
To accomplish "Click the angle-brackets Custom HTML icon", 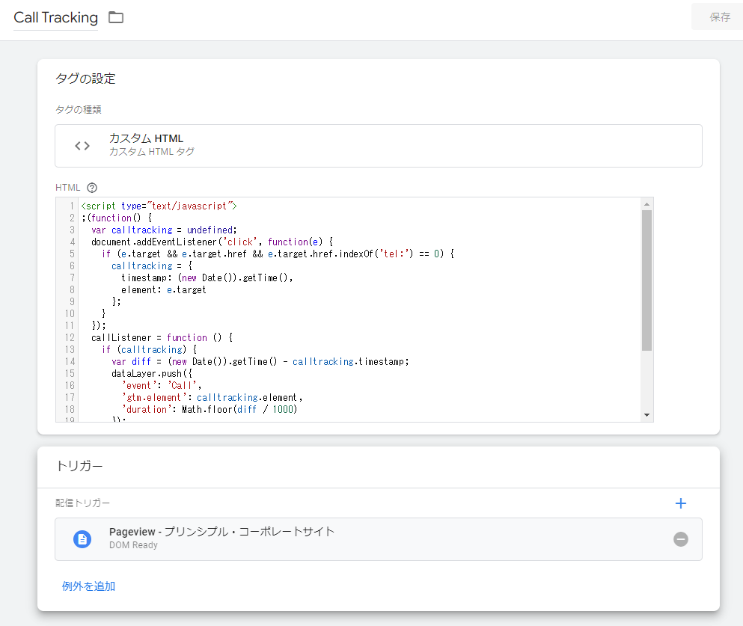I will tap(82, 146).
